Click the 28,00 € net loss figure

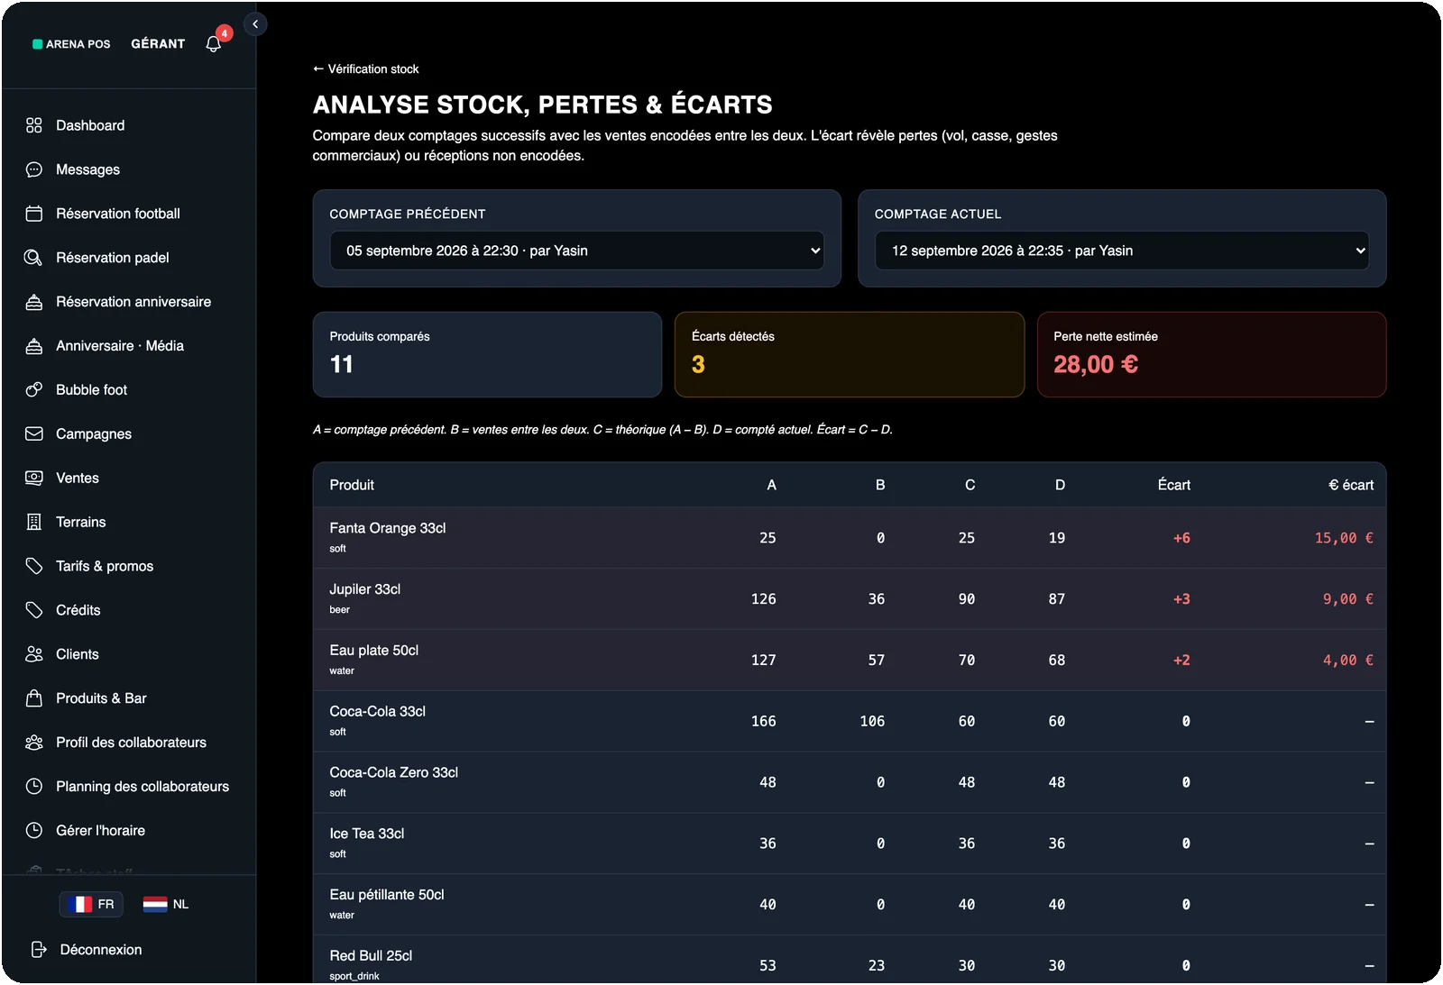[1096, 364]
